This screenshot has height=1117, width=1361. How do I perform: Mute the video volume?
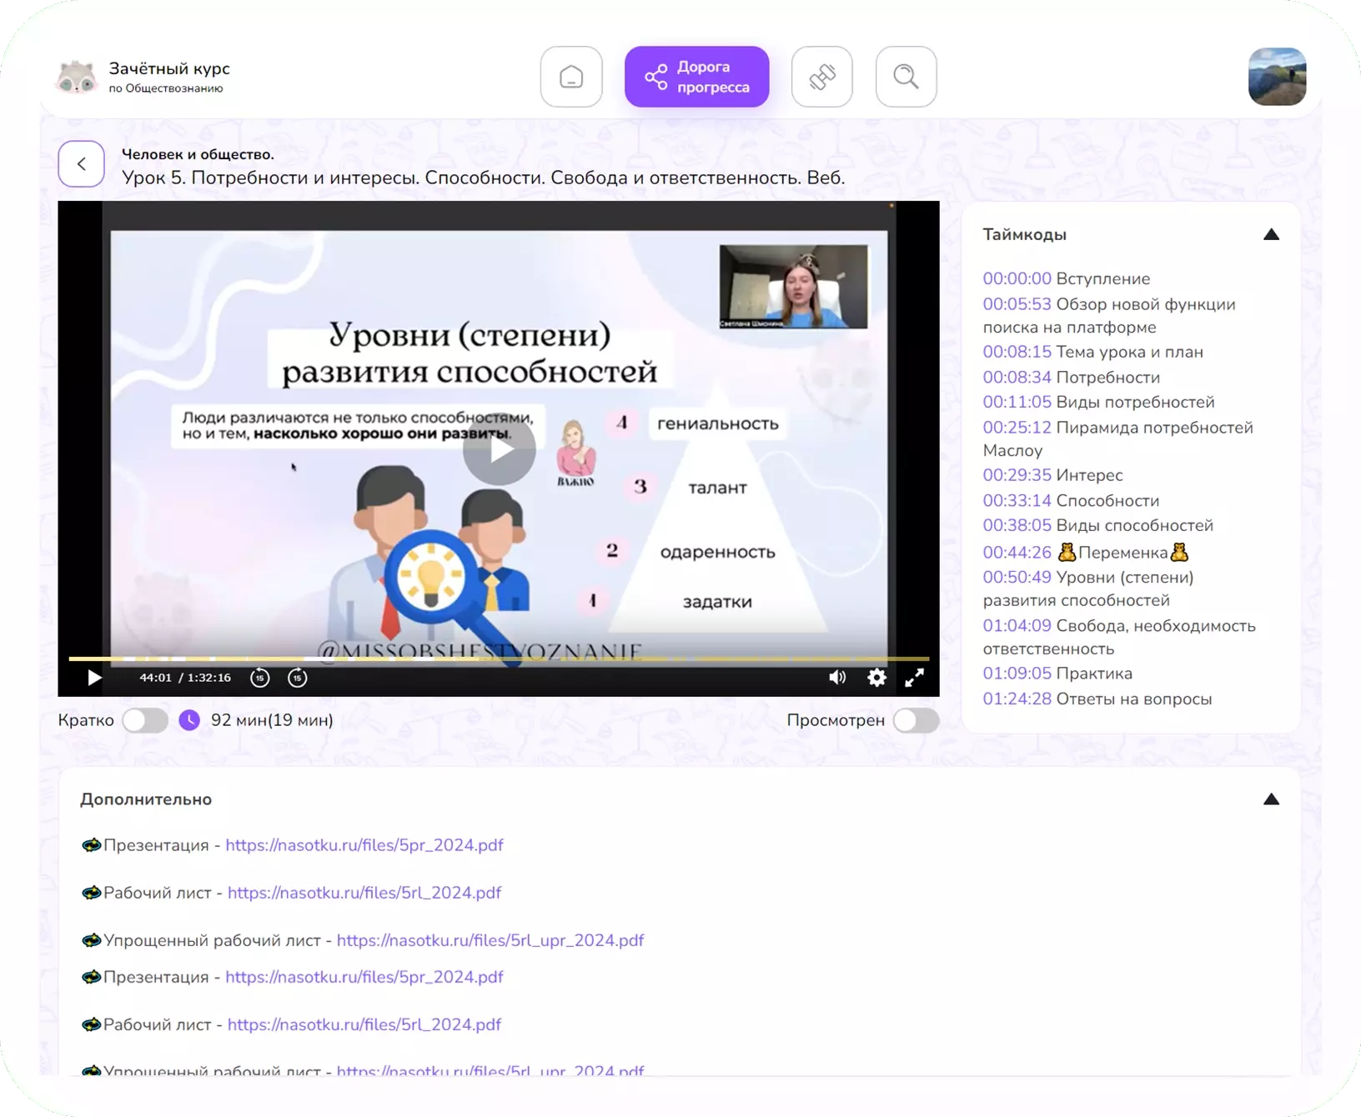click(837, 678)
